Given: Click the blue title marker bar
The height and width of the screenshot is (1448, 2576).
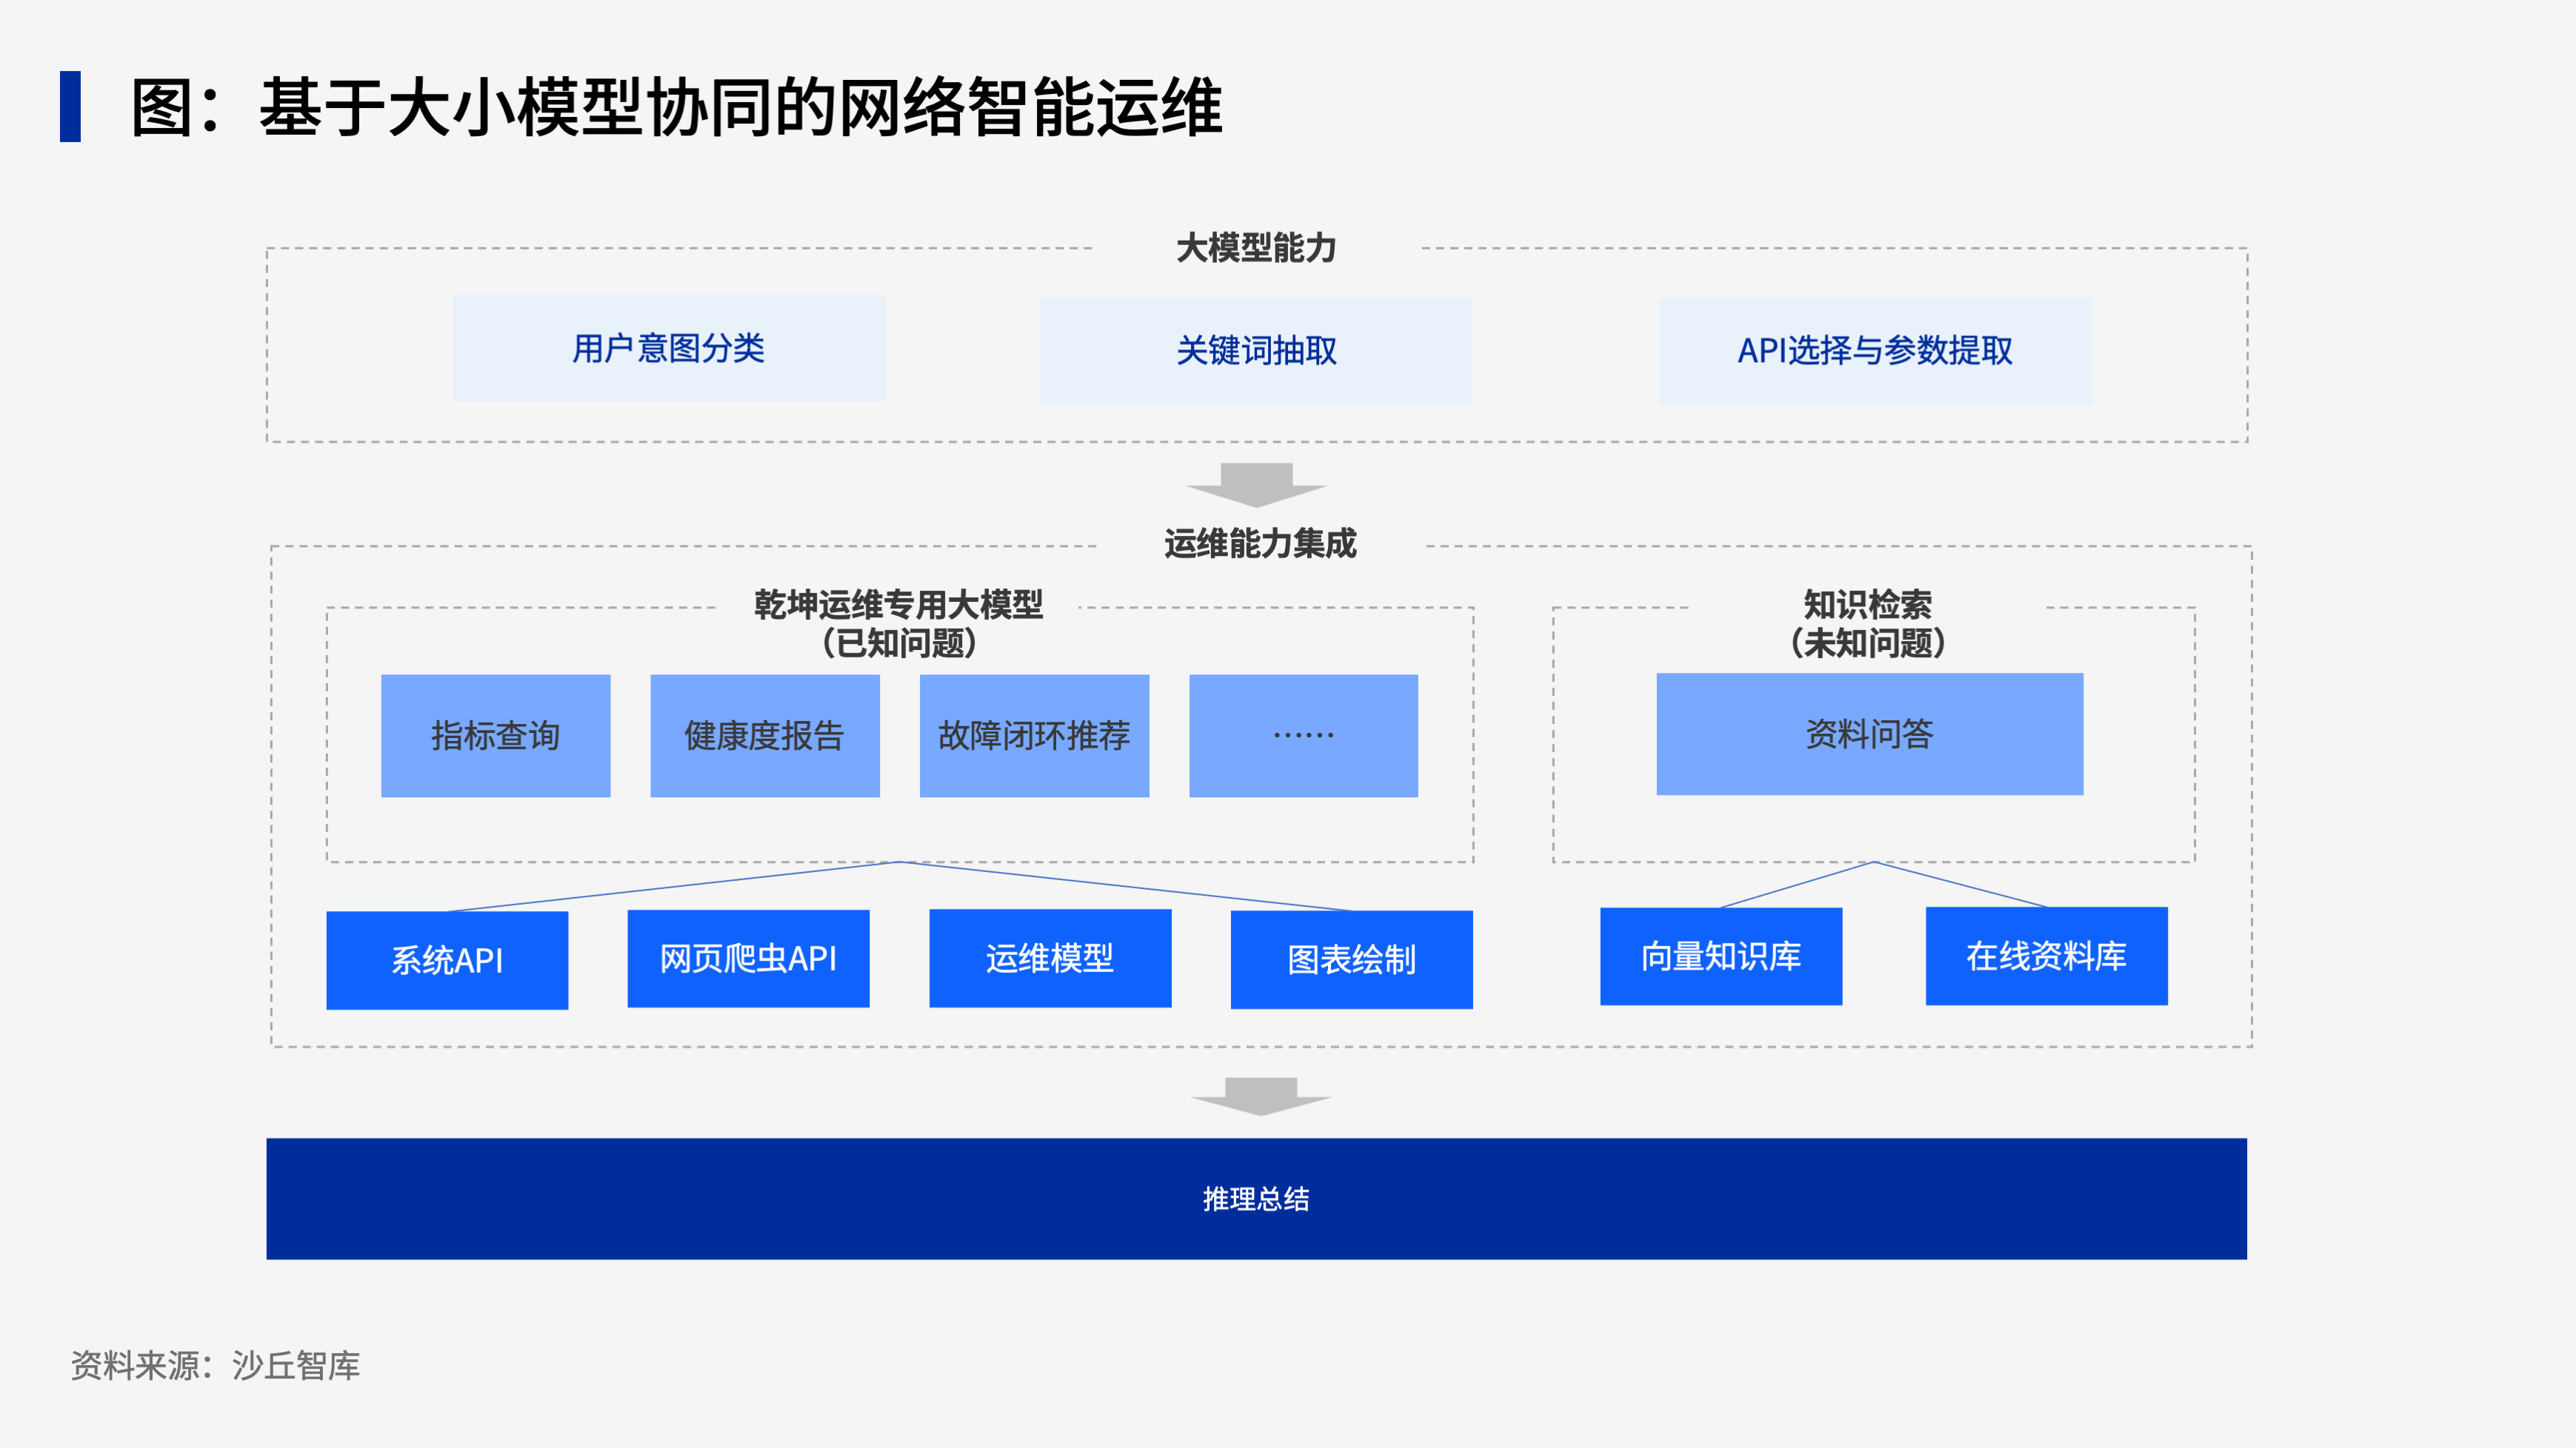Looking at the screenshot, I should coord(70,106).
